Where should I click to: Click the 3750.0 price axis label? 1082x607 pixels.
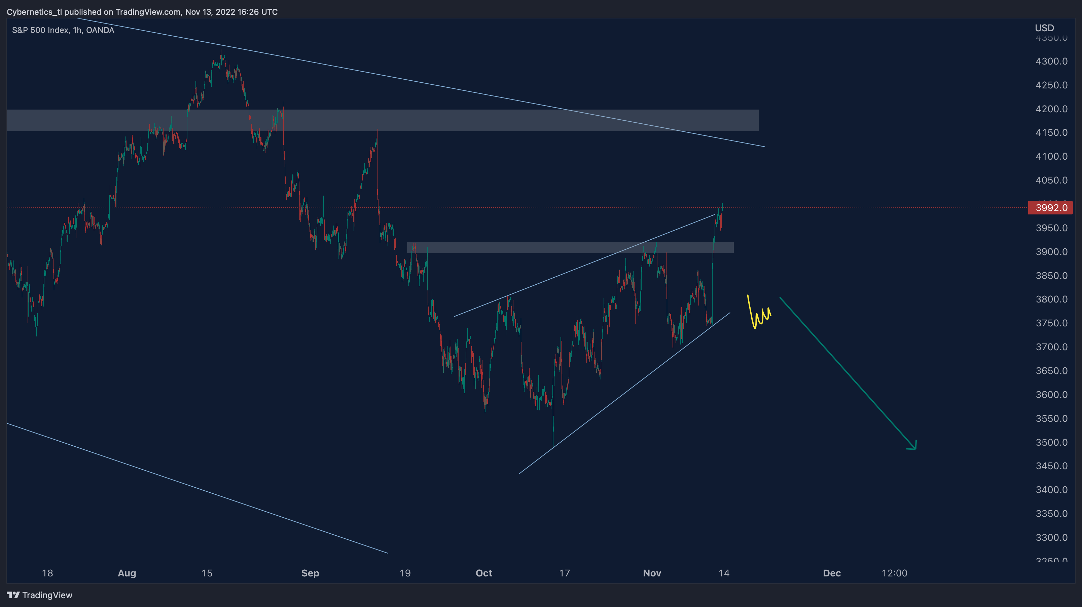click(x=1051, y=323)
